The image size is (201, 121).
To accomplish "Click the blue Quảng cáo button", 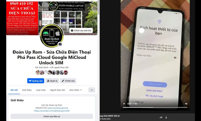I will (x=36, y=81).
